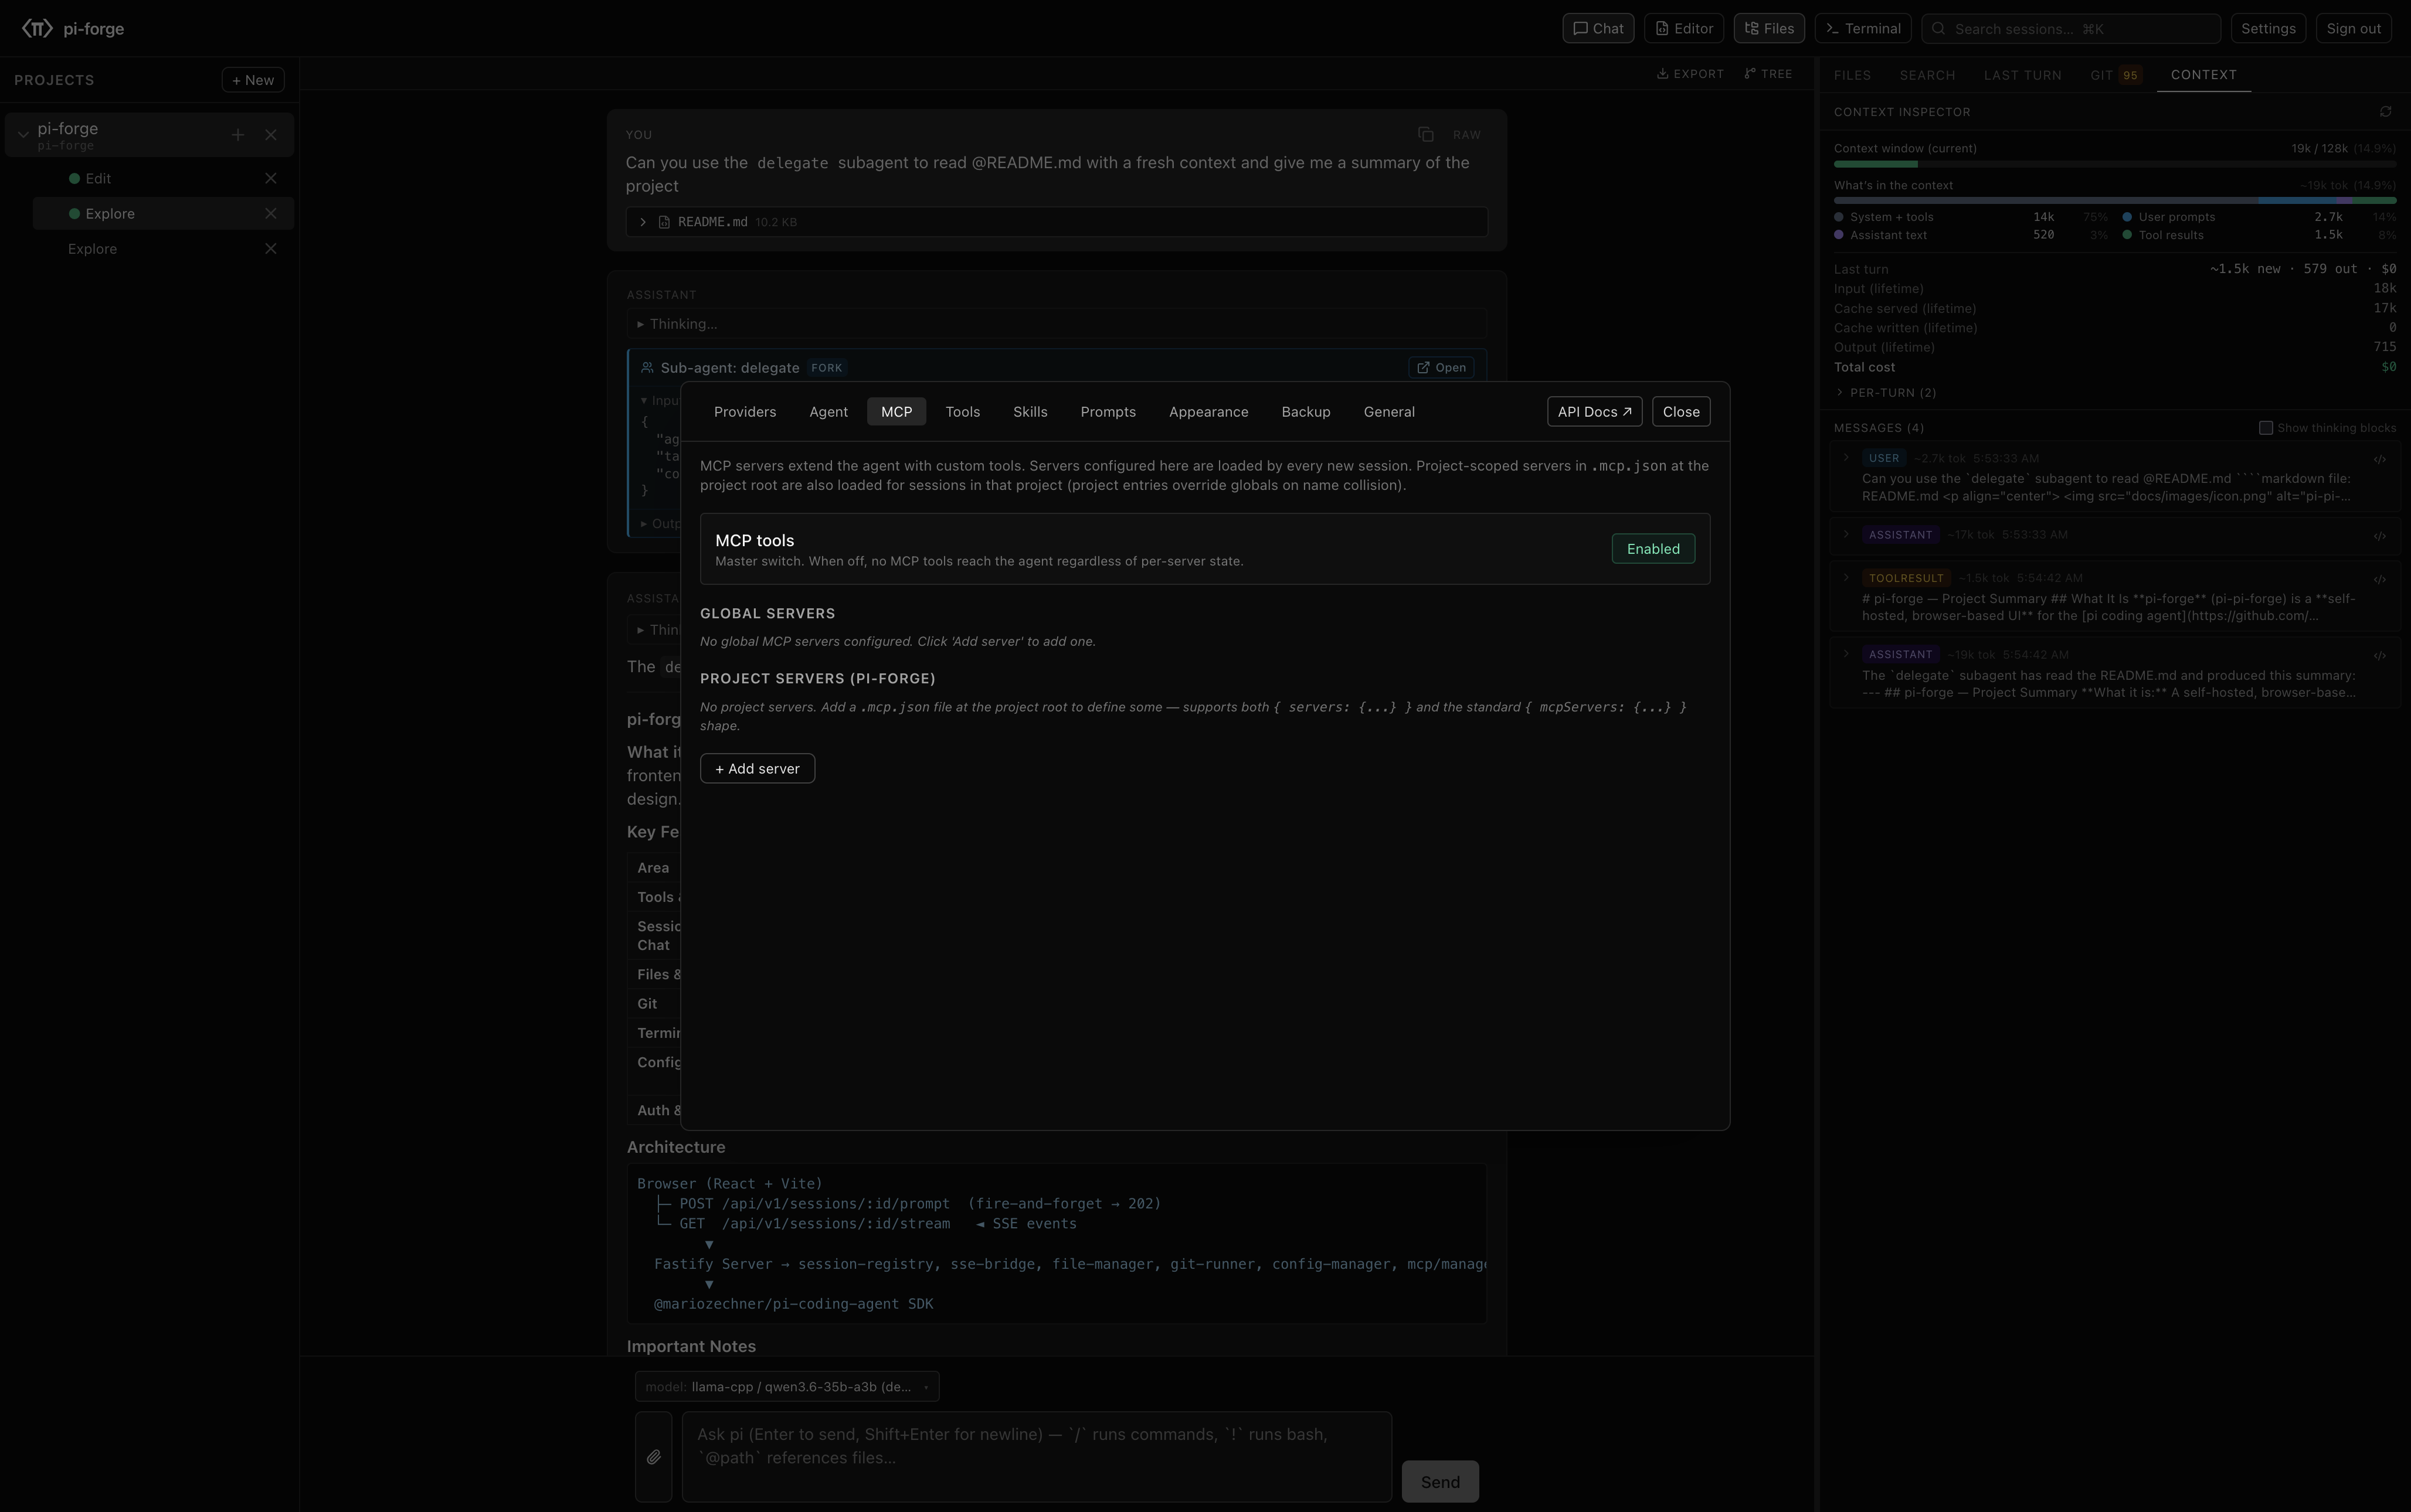Switch to SEARCH panel tab
2411x1512 pixels.
[x=1927, y=75]
